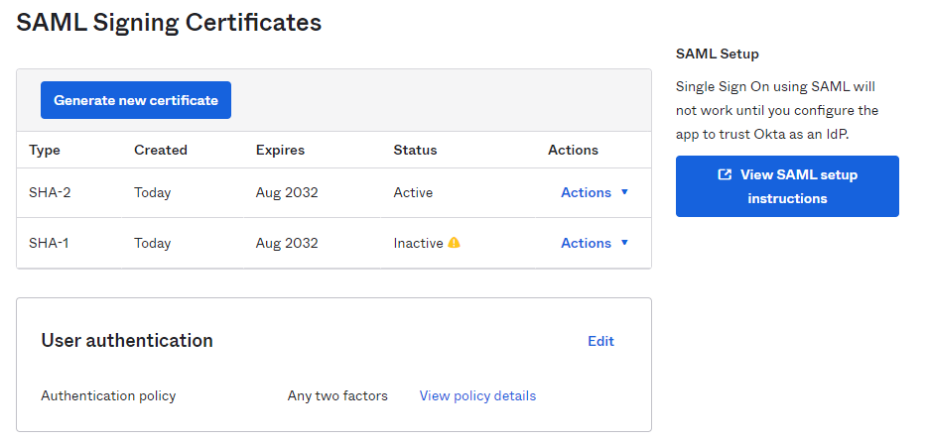This screenshot has width=929, height=441.
Task: Expand the Actions dropdown for SHA-2 certificate
Action: pyautogui.click(x=595, y=192)
